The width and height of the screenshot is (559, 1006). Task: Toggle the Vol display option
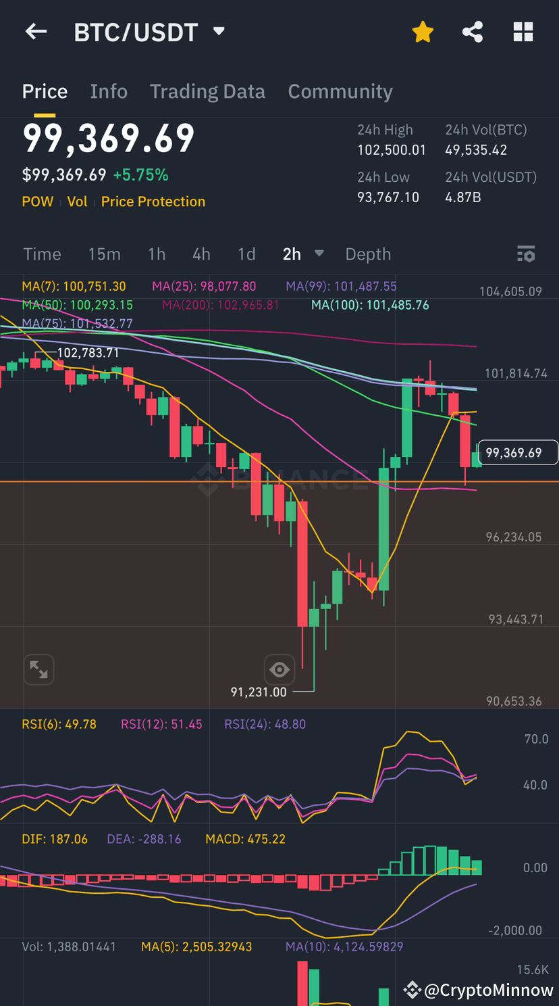77,201
